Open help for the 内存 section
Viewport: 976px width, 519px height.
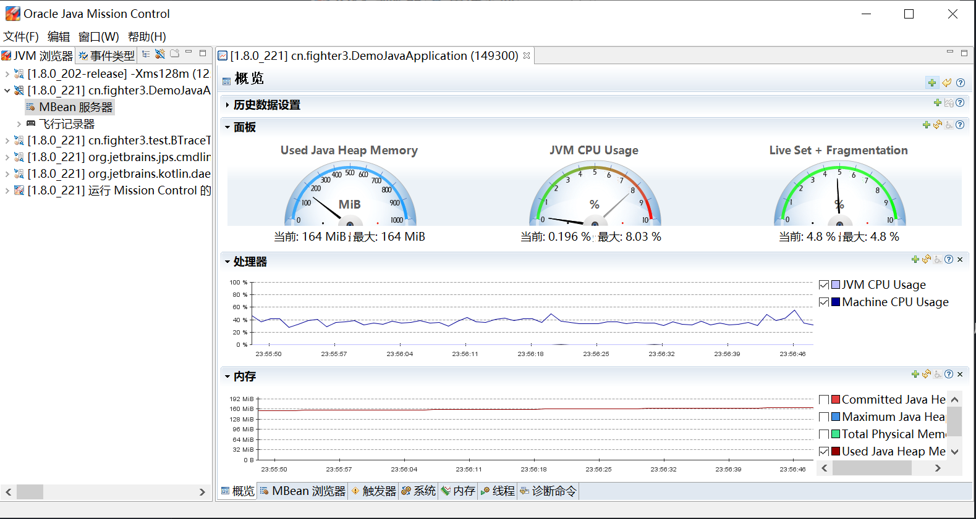[x=949, y=375]
